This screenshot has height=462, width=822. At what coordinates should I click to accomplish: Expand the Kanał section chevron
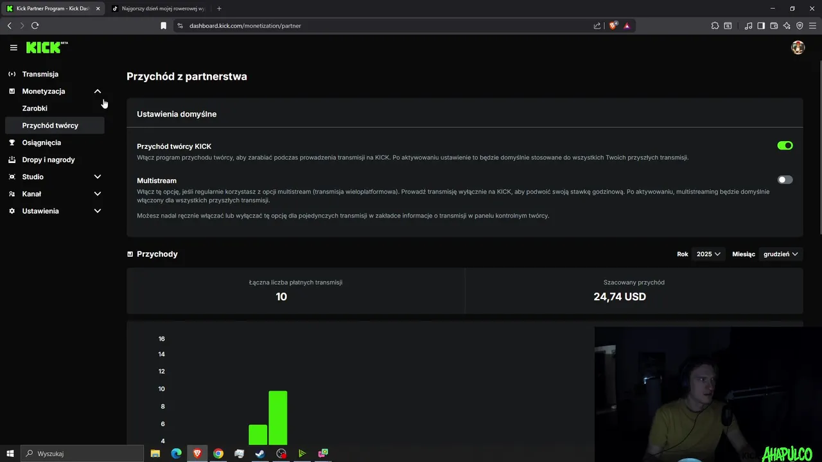[x=98, y=194]
